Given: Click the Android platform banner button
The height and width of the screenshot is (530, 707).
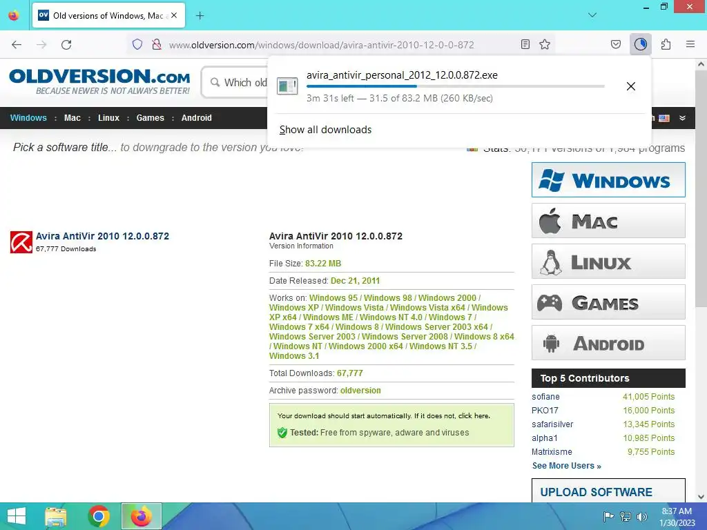Looking at the screenshot, I should point(608,342).
